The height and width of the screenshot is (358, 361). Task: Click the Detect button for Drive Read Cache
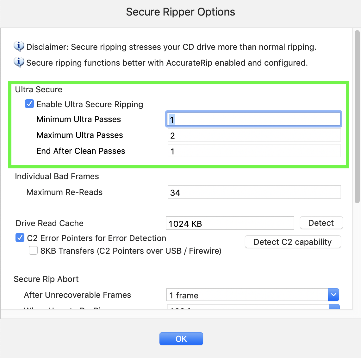(321, 223)
